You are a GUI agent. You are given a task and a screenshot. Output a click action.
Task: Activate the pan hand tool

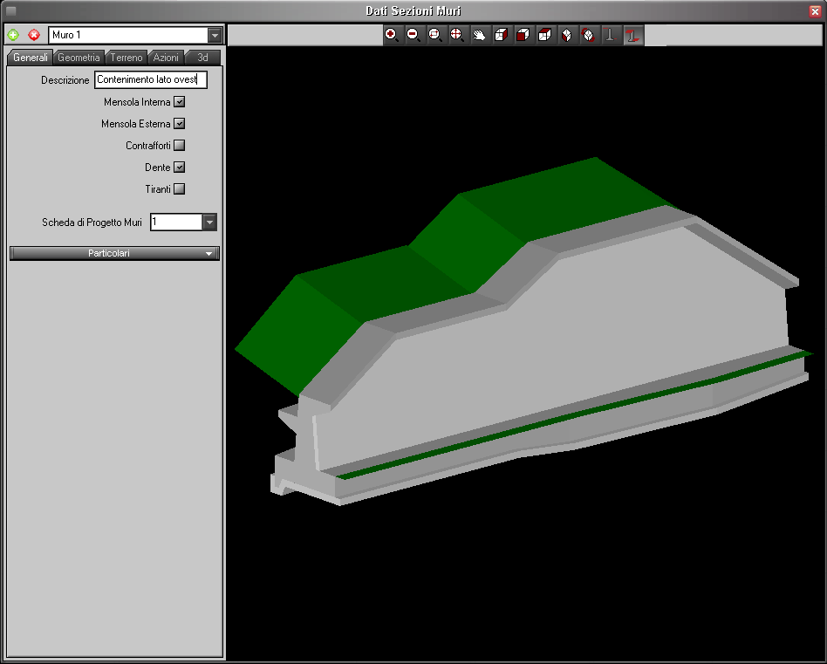tap(479, 35)
